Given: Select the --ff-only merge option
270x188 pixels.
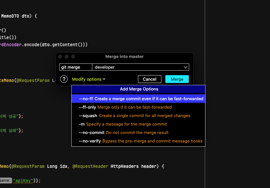Looking at the screenshot, I should (138, 107).
